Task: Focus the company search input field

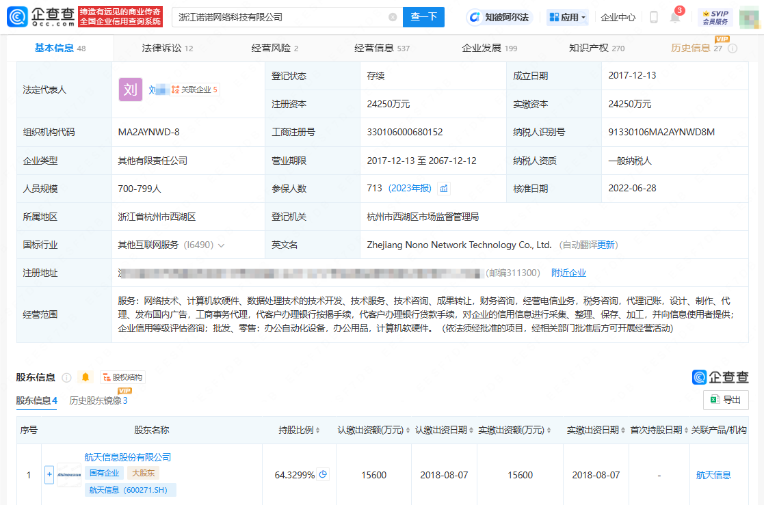Action: [x=287, y=17]
